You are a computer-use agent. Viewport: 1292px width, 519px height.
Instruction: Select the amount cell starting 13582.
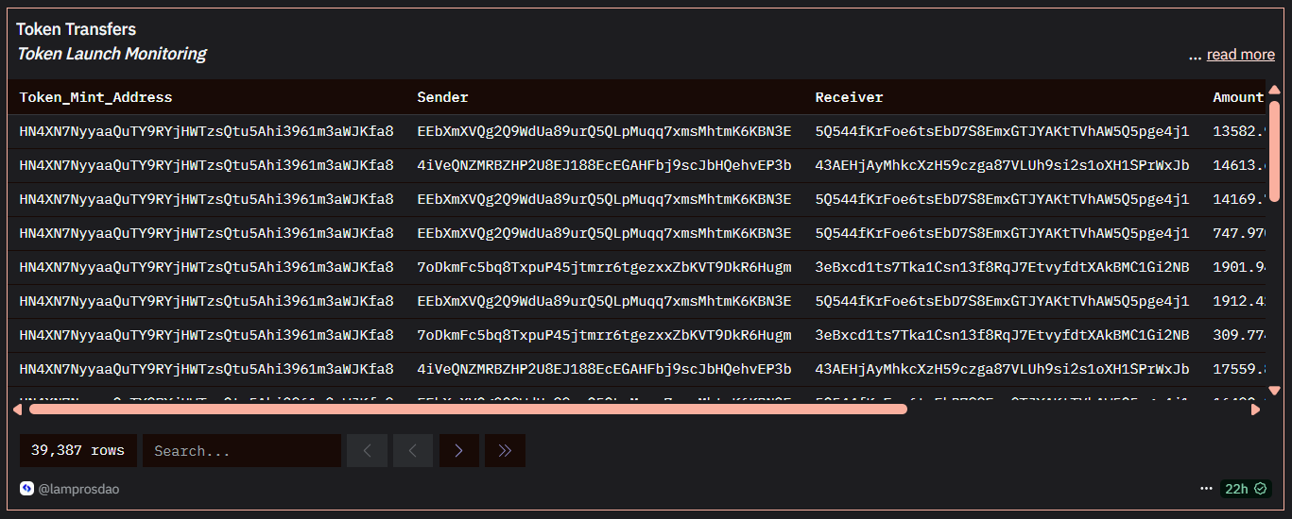pyautogui.click(x=1239, y=131)
